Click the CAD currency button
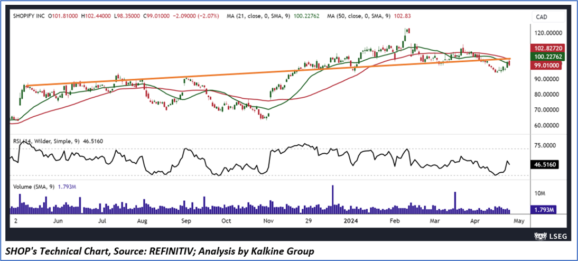Screen dimensions: 578x261 [548, 17]
